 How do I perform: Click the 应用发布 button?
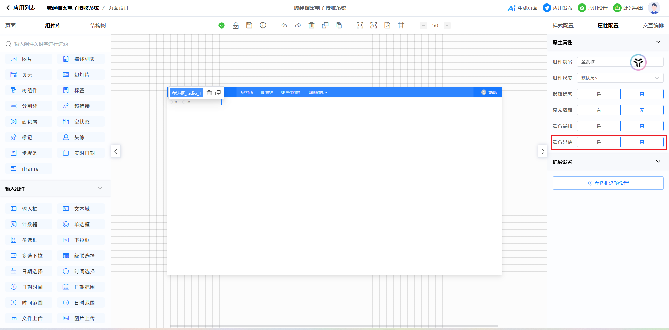coord(557,8)
